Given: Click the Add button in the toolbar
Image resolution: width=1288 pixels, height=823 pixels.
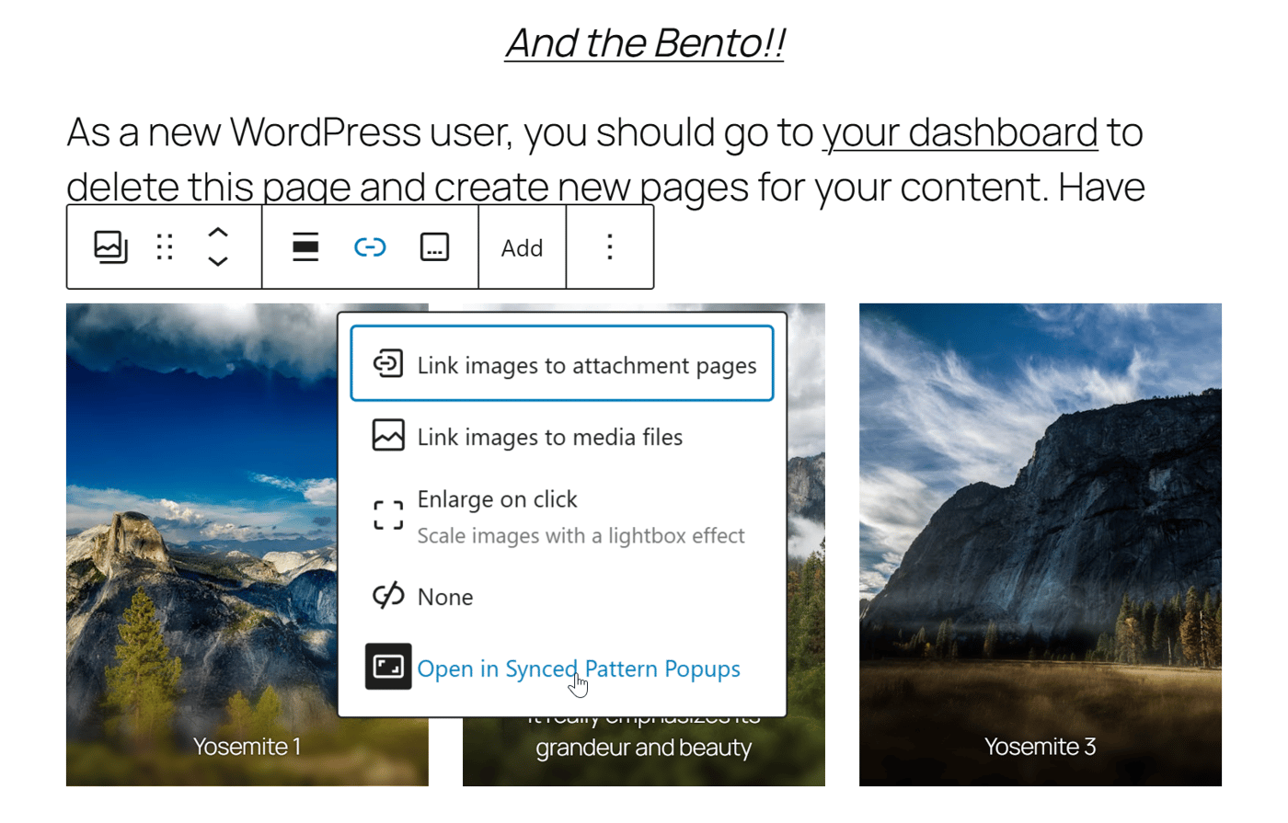Looking at the screenshot, I should click(522, 248).
